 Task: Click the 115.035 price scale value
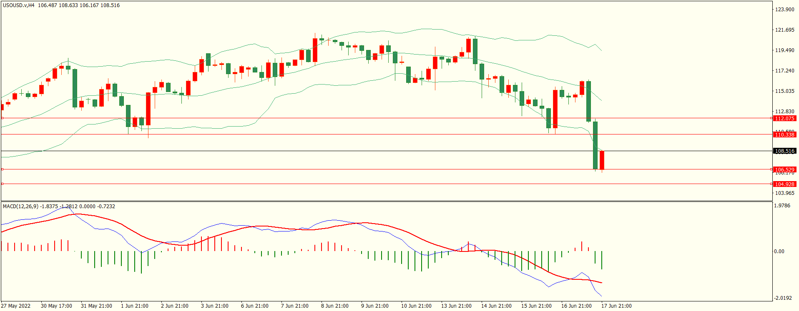784,91
